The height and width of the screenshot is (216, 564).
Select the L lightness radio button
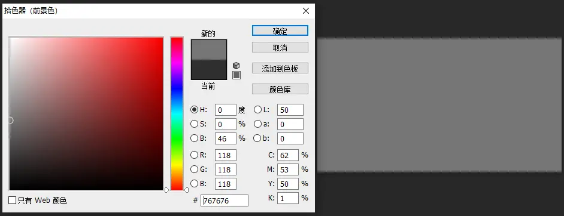coord(257,110)
